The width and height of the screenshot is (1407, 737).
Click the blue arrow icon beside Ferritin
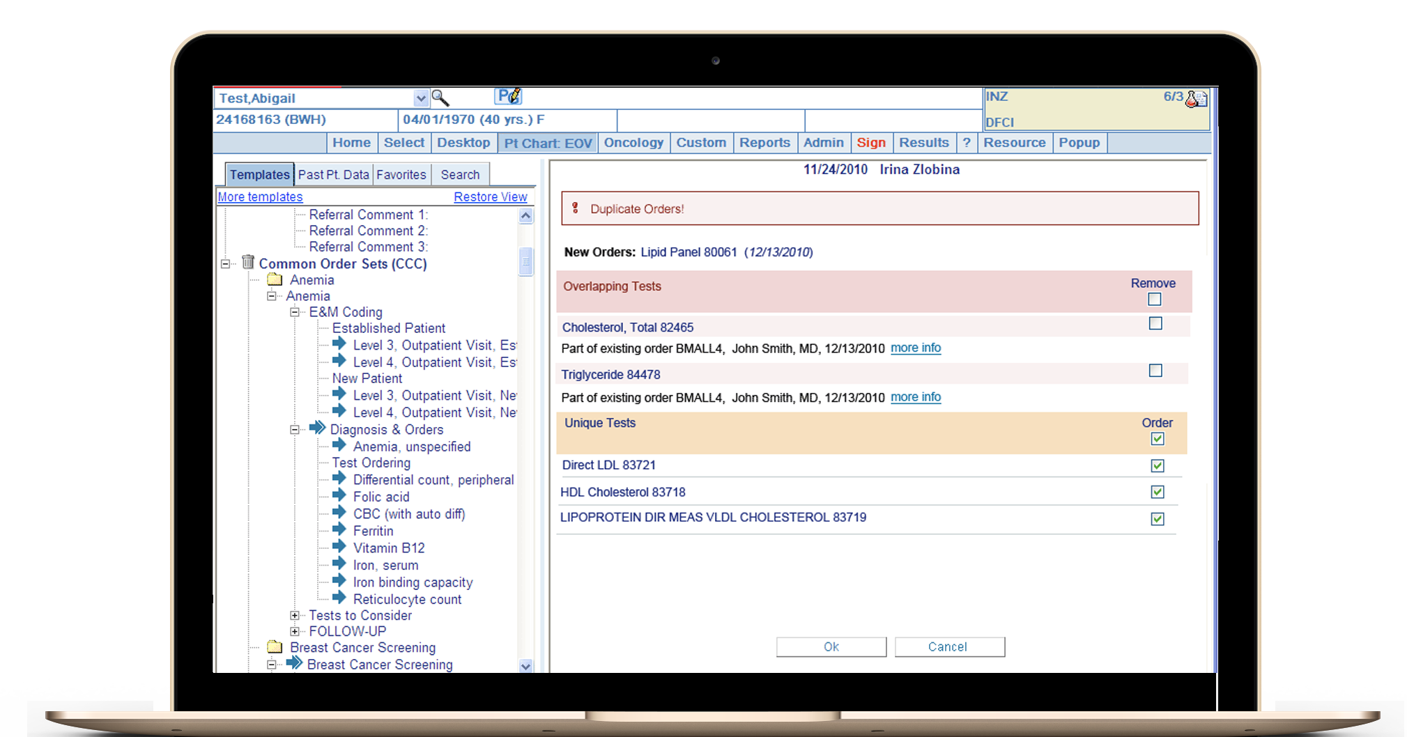tap(339, 530)
